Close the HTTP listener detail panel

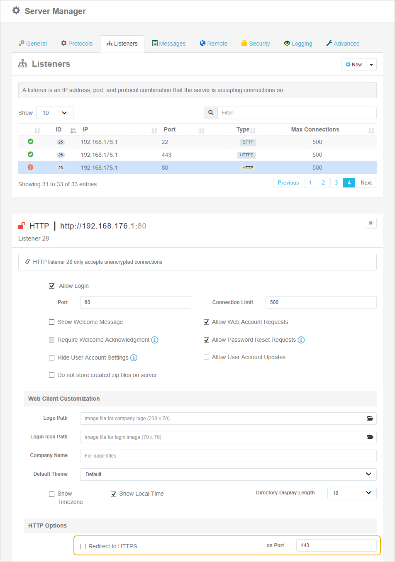pyautogui.click(x=371, y=223)
